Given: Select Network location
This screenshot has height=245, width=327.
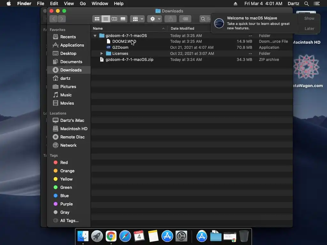Looking at the screenshot, I should point(68,145).
